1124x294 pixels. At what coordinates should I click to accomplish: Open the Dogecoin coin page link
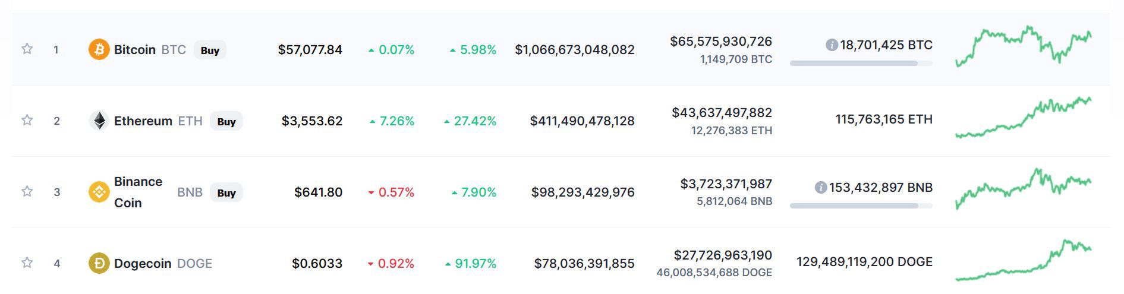pos(143,264)
